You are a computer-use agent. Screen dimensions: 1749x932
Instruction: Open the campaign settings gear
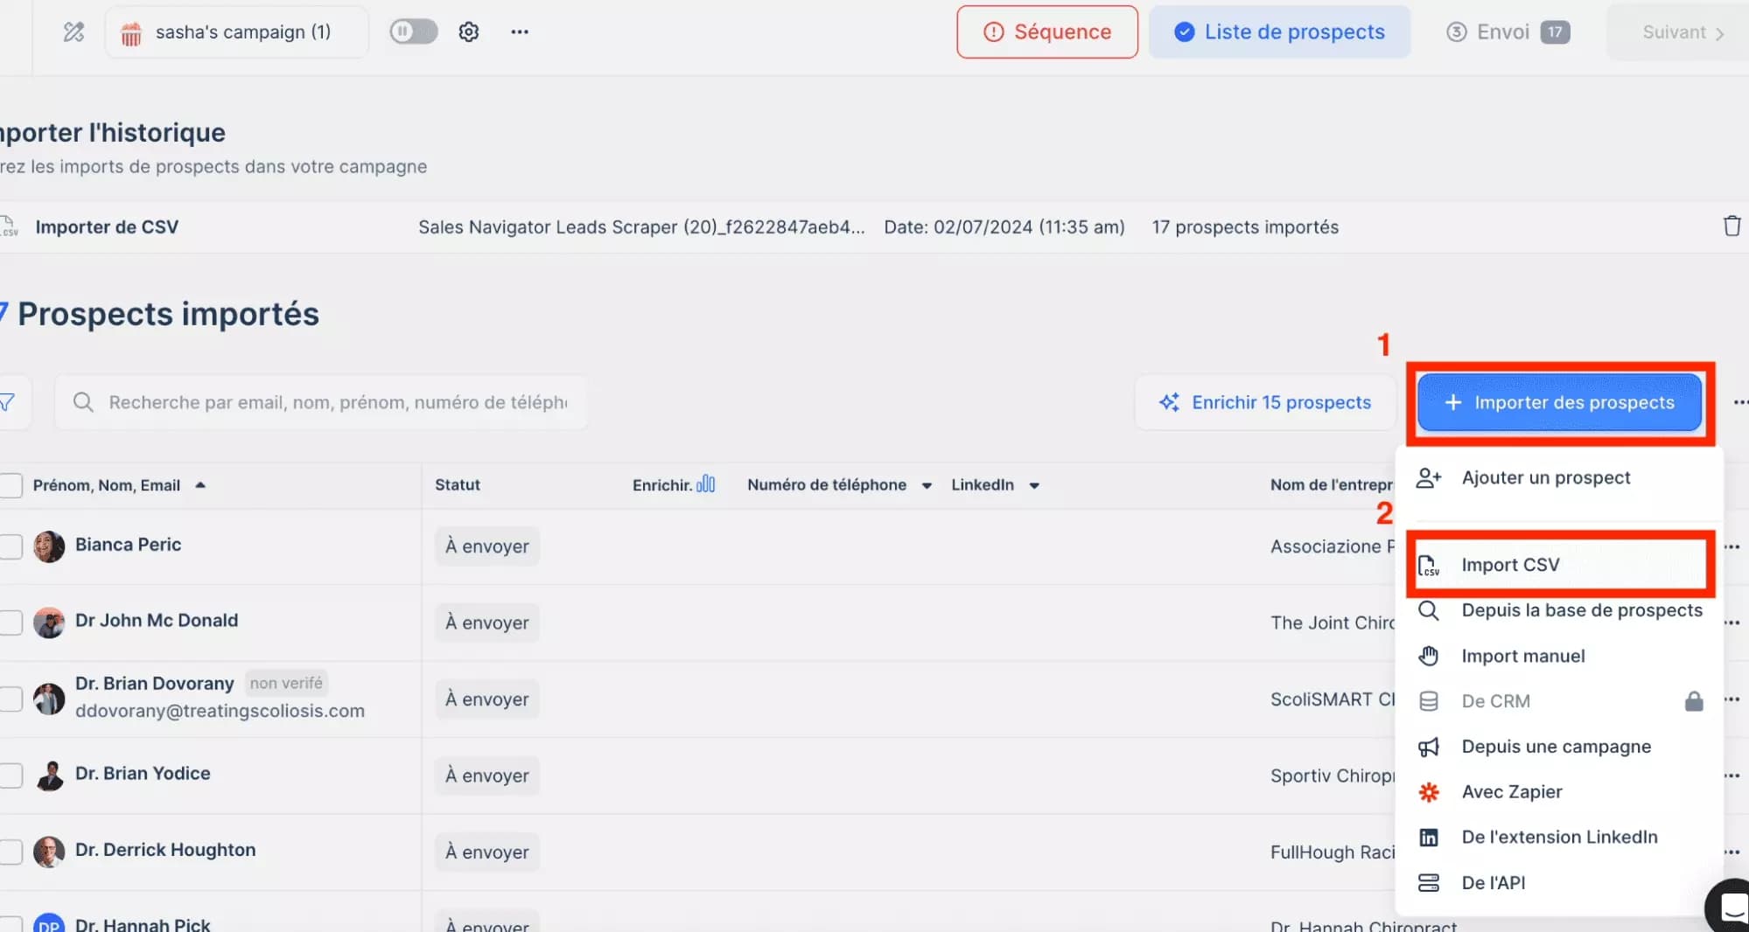pos(469,31)
